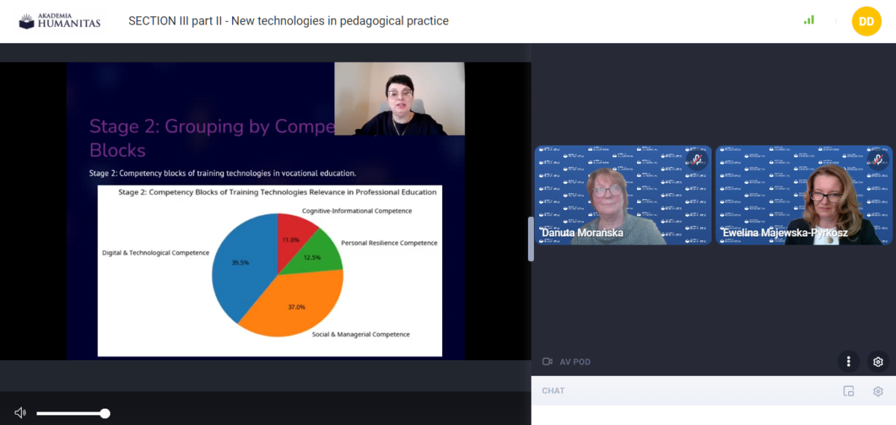Pop out the chat window
The image size is (896, 425).
(x=848, y=391)
